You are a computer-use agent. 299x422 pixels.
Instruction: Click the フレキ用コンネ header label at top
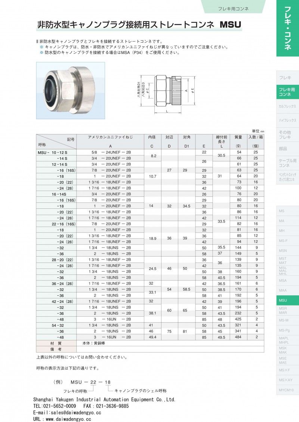point(233,8)
